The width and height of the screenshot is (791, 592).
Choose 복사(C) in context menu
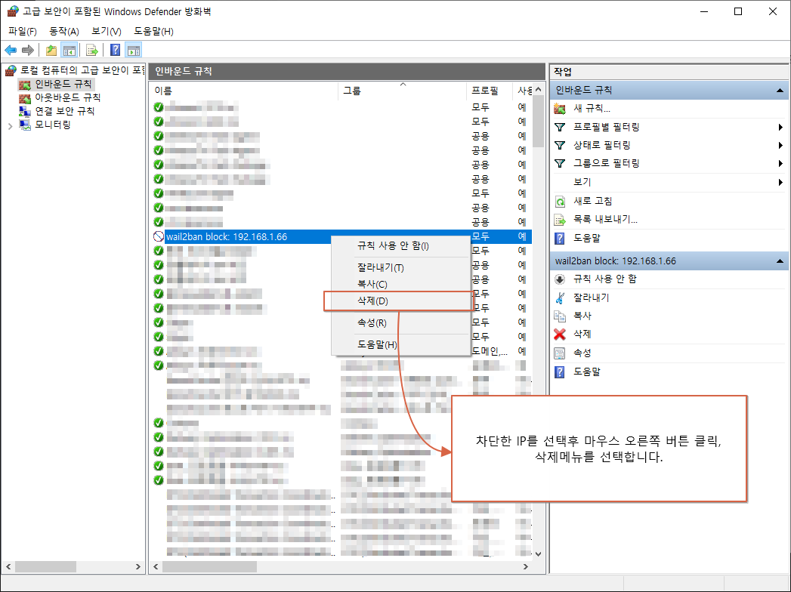[400, 285]
